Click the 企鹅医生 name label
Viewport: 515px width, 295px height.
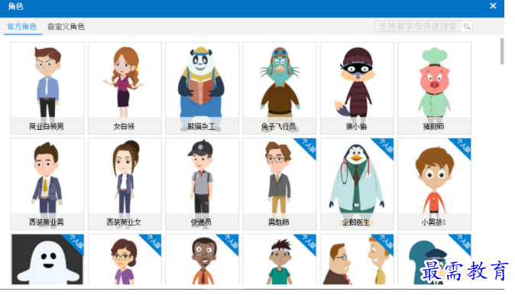click(356, 222)
